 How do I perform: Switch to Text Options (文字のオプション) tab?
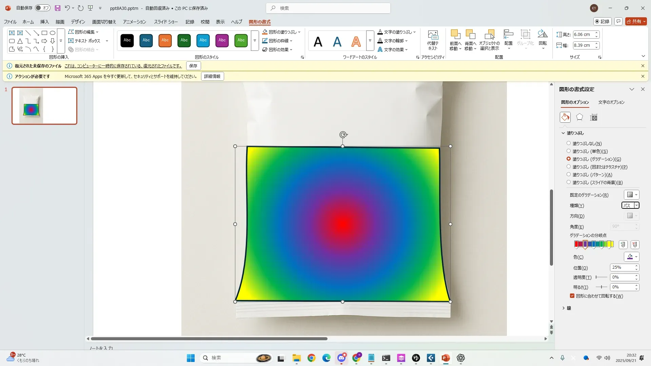(x=611, y=102)
